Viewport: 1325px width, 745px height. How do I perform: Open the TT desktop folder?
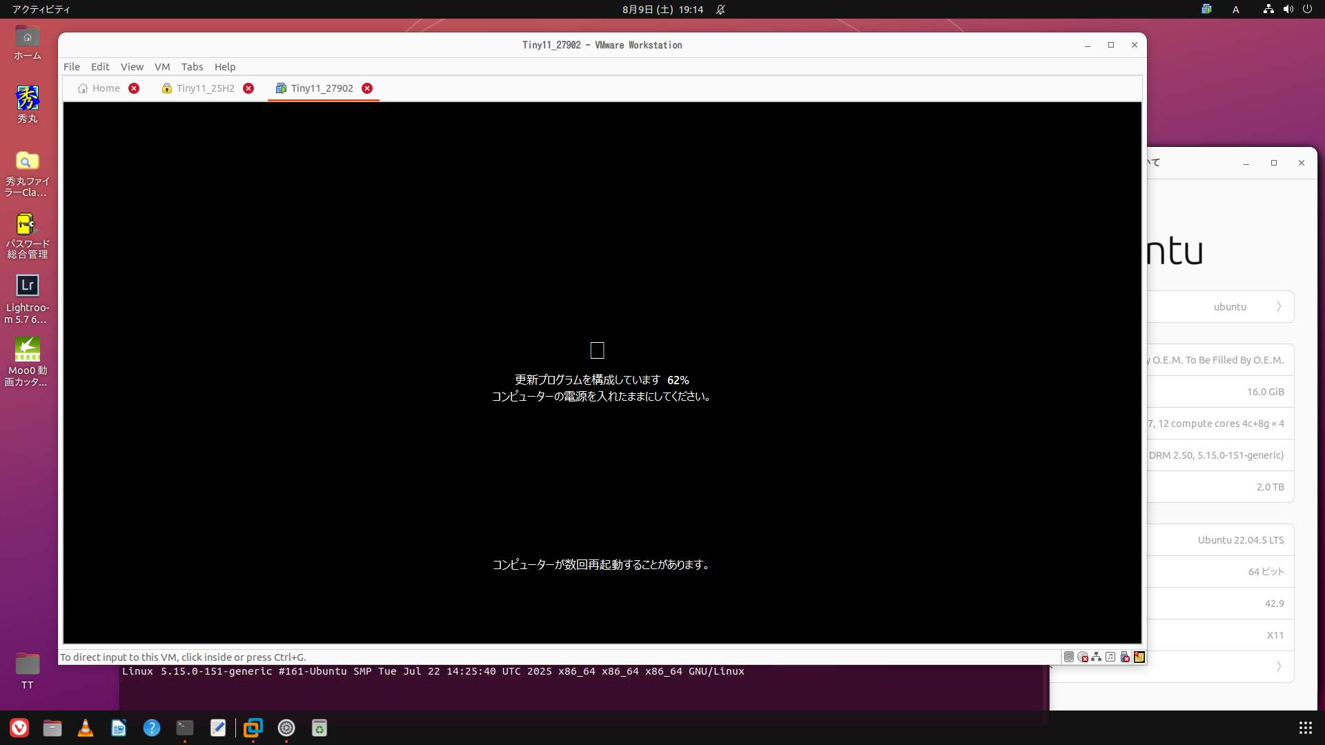point(28,670)
